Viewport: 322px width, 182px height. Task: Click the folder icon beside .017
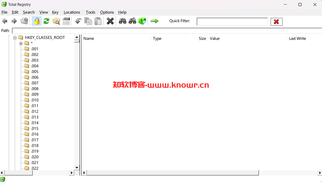click(27, 140)
